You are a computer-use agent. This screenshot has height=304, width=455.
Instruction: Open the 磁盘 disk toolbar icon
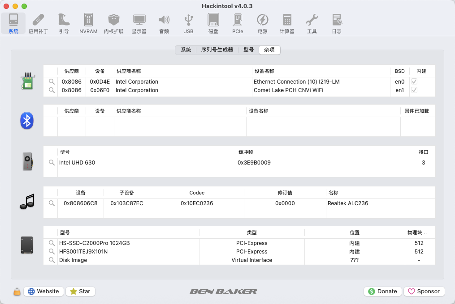point(213,23)
